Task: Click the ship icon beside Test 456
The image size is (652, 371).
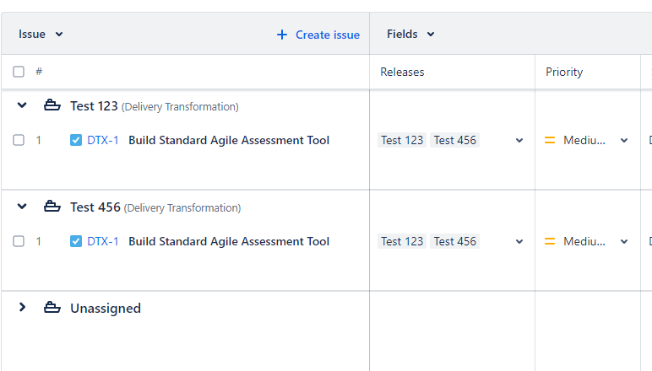Action: [52, 207]
